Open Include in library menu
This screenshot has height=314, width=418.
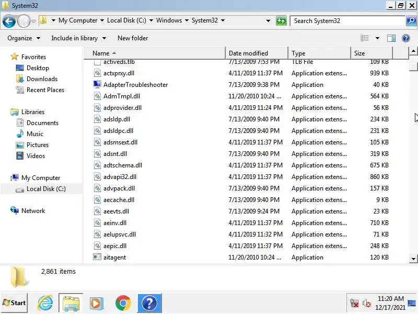(79, 38)
